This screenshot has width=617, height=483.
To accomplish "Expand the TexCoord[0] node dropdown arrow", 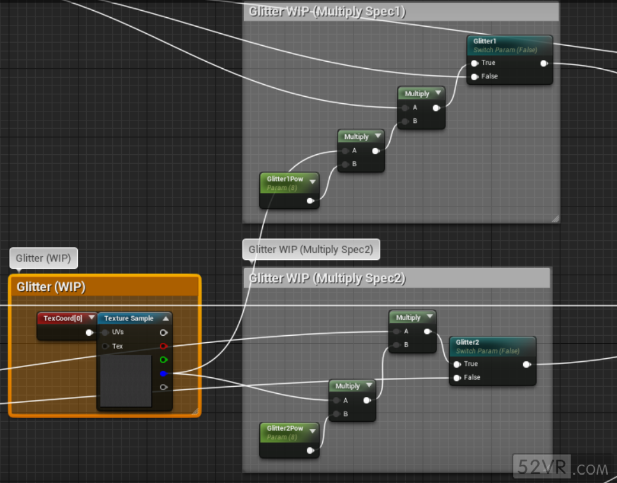I will coord(91,318).
